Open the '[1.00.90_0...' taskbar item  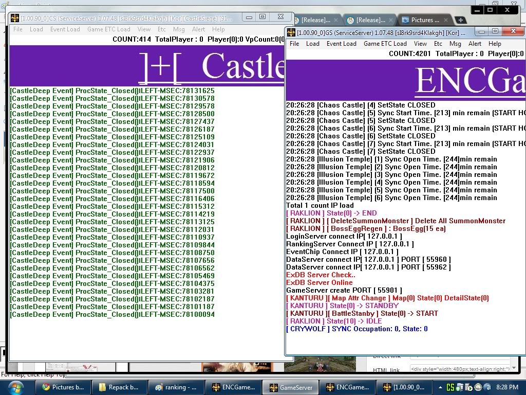[x=403, y=387]
